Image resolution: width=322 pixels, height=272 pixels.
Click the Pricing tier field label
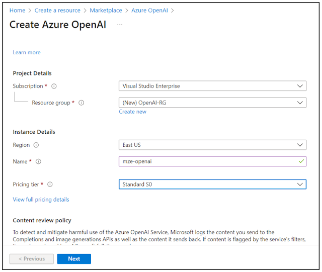(26, 185)
